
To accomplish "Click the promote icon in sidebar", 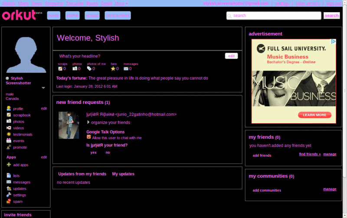I will [9, 147].
